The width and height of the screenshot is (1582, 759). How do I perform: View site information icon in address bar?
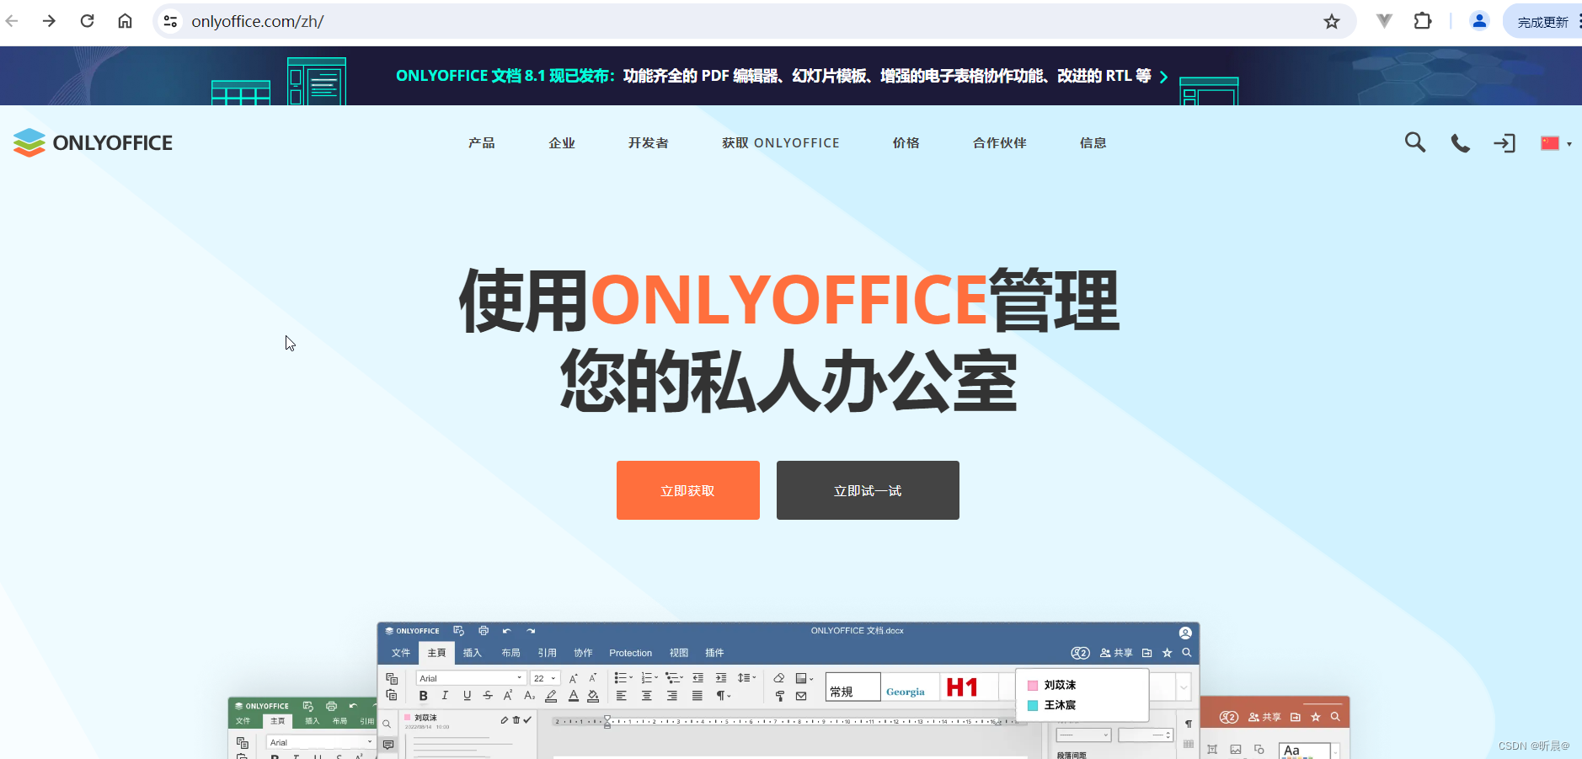(170, 21)
